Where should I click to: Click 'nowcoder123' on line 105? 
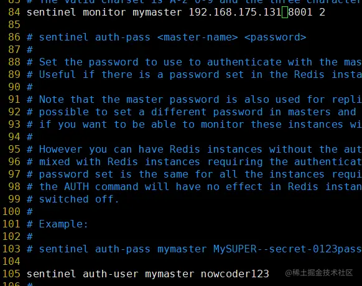[235, 274]
